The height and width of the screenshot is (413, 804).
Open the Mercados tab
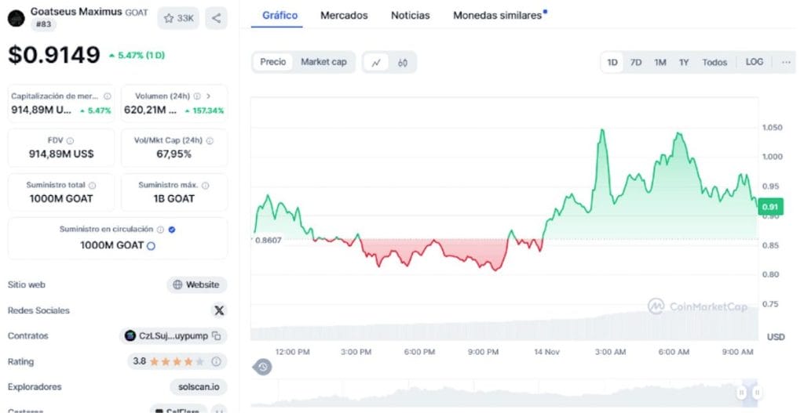click(x=344, y=16)
